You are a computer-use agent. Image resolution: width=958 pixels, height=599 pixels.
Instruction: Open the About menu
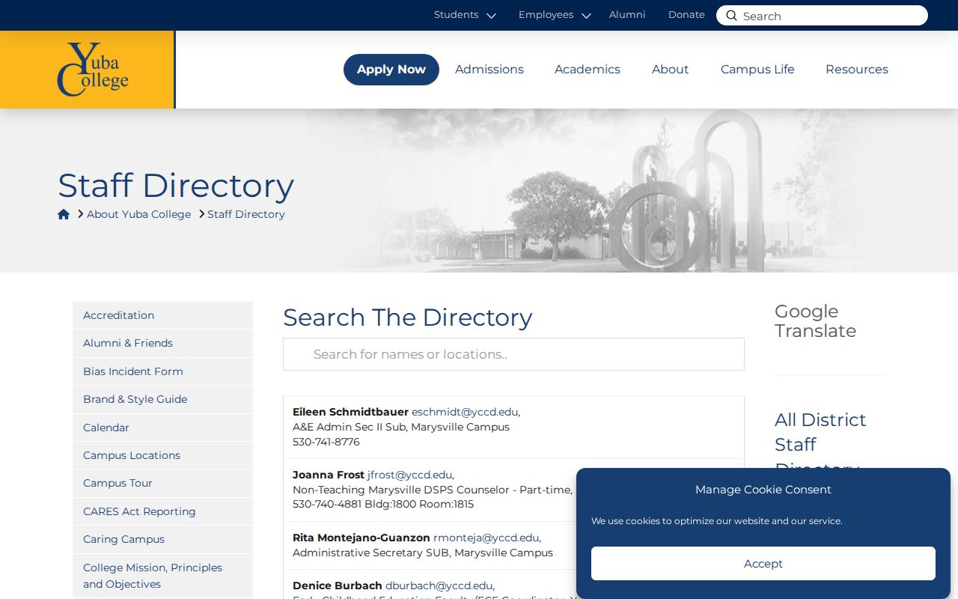pyautogui.click(x=670, y=70)
